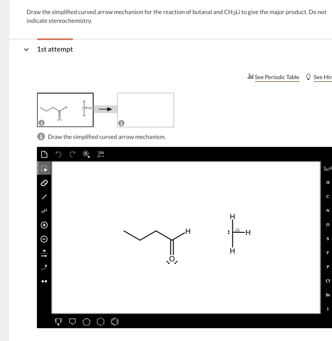Choose the eraser tool
The image size is (332, 341).
(x=44, y=183)
